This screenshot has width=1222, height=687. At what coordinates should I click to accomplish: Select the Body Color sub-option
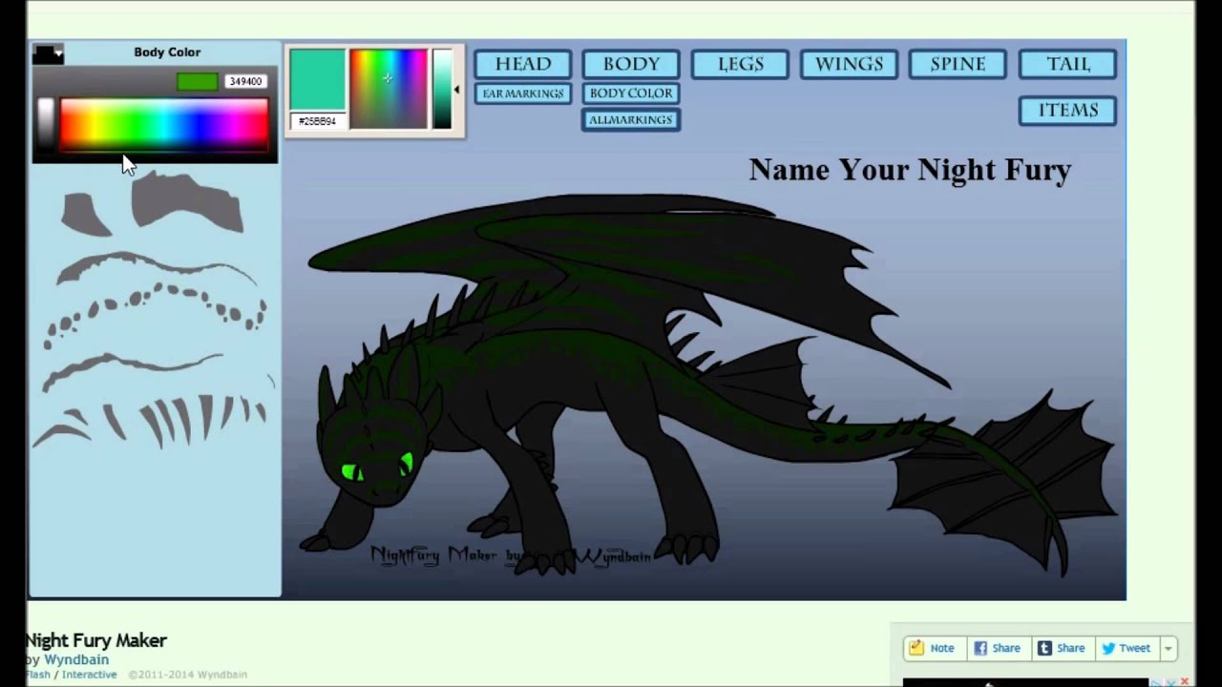pos(631,94)
